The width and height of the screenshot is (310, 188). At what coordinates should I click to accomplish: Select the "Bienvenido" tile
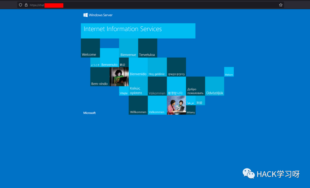(x=138, y=67)
